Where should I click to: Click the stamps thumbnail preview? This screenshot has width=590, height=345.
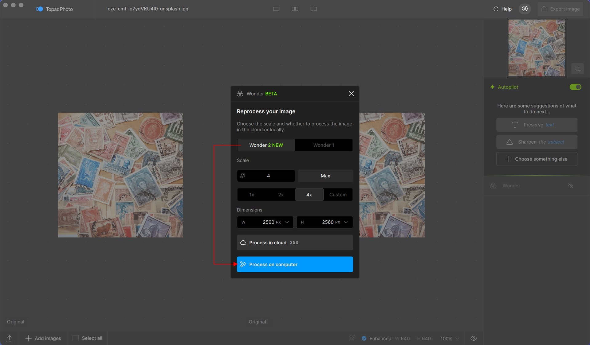(537, 48)
